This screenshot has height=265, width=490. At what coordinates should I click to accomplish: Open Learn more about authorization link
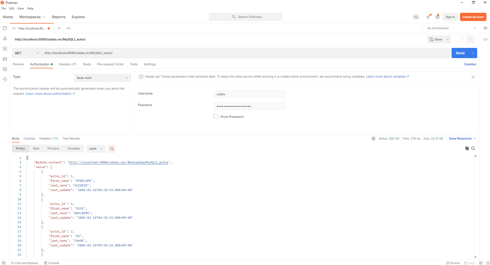point(50,94)
